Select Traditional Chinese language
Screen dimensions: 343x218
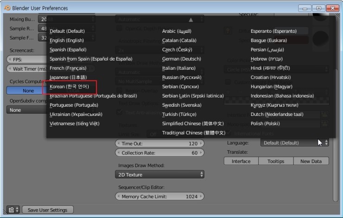(194, 133)
